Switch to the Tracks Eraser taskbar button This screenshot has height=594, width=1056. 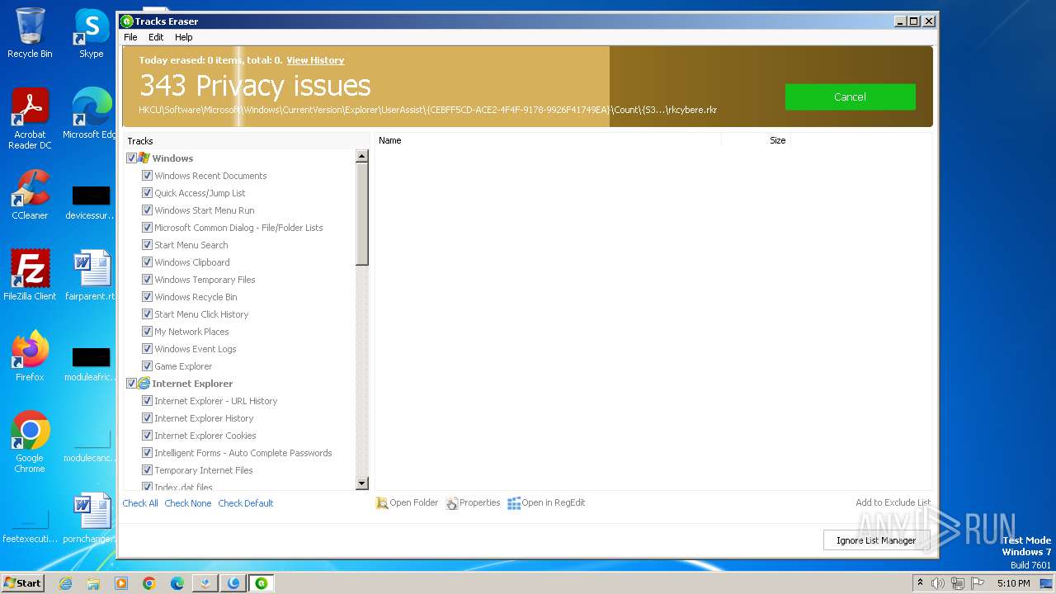262,583
